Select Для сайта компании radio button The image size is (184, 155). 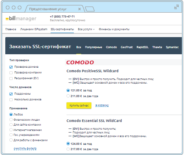click(11, 125)
